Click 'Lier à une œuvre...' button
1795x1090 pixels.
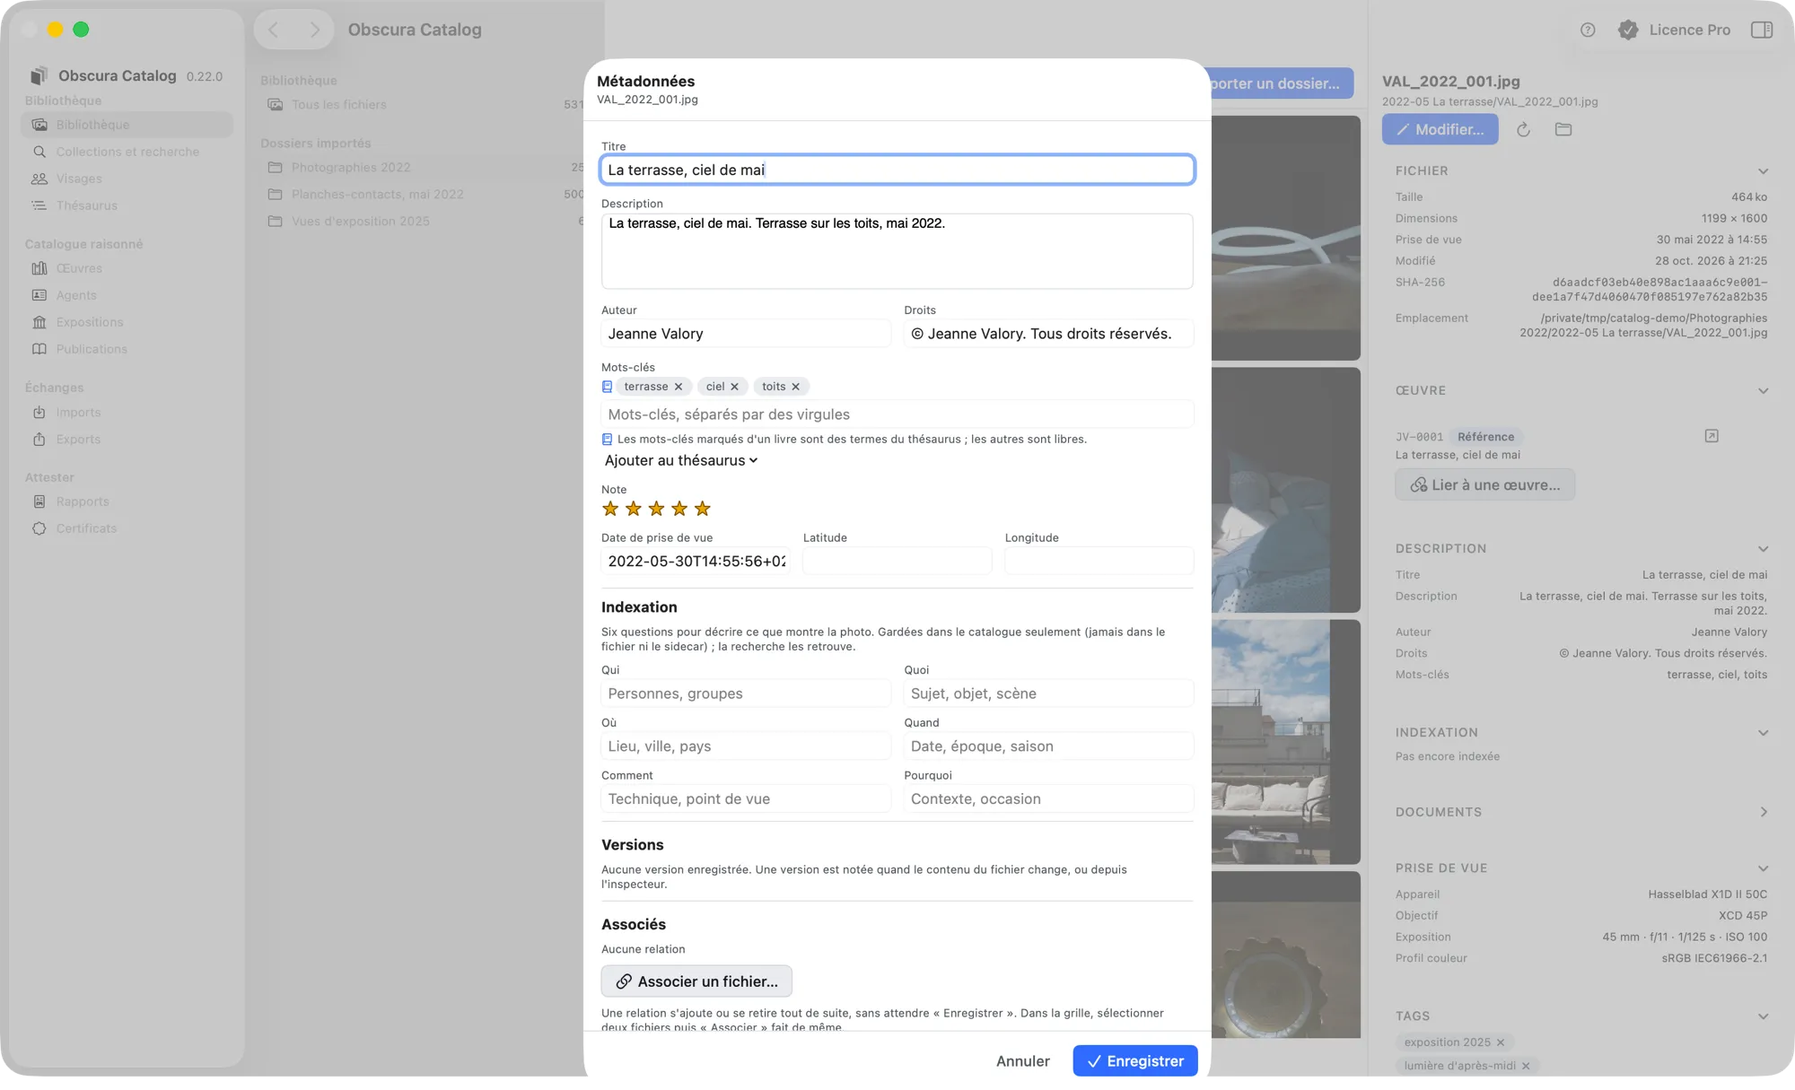[1485, 484]
